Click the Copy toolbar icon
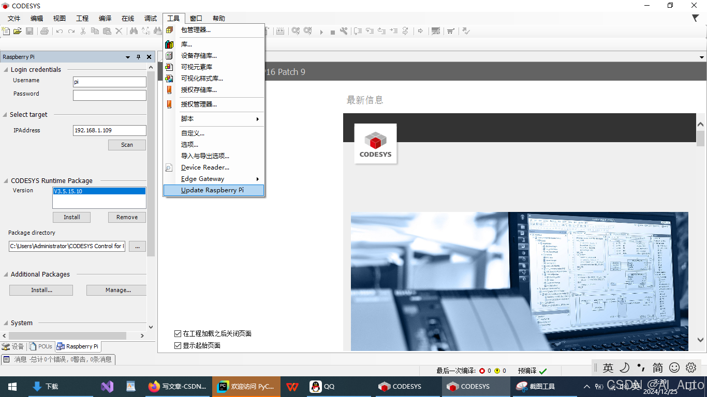This screenshot has height=397, width=707. [95, 31]
